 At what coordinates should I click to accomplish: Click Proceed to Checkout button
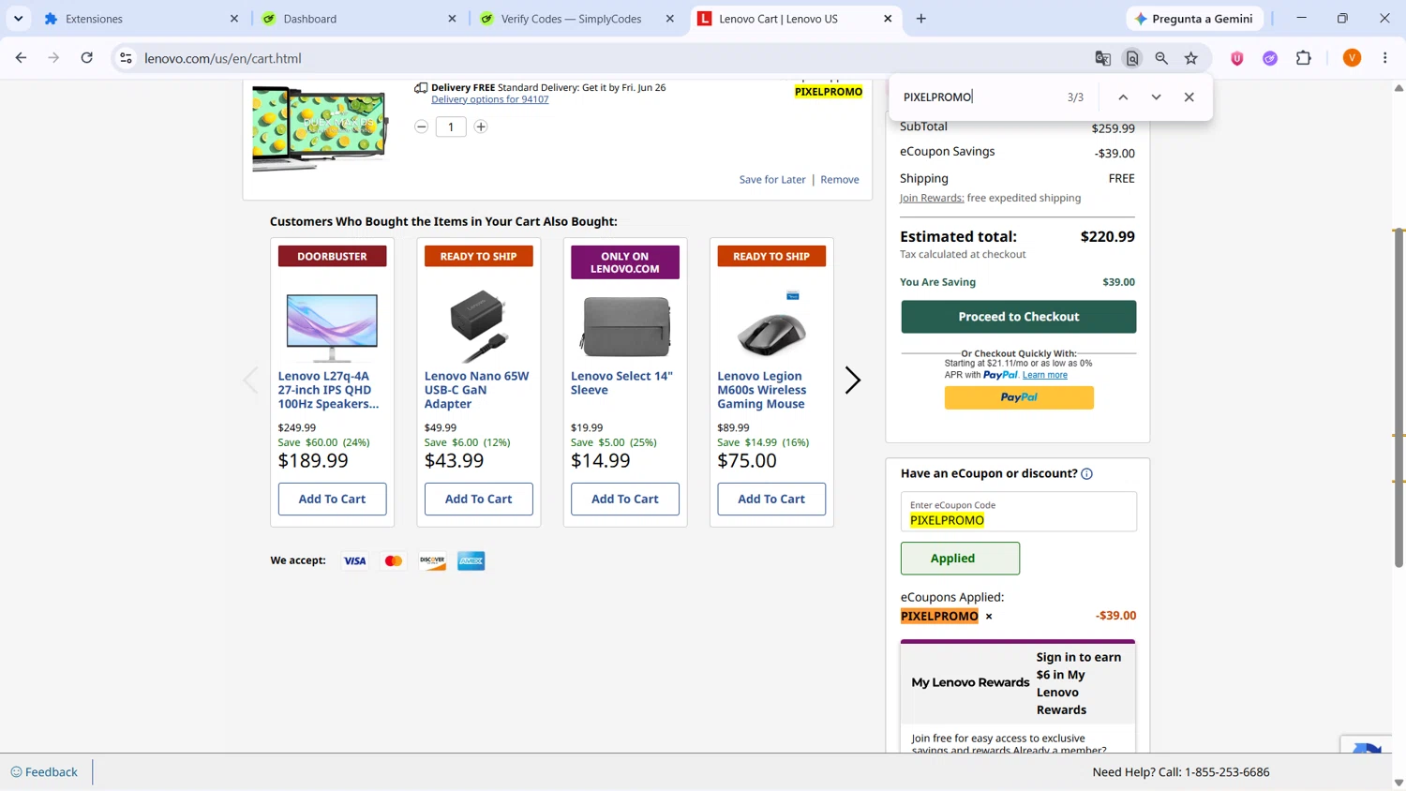coord(1019,317)
